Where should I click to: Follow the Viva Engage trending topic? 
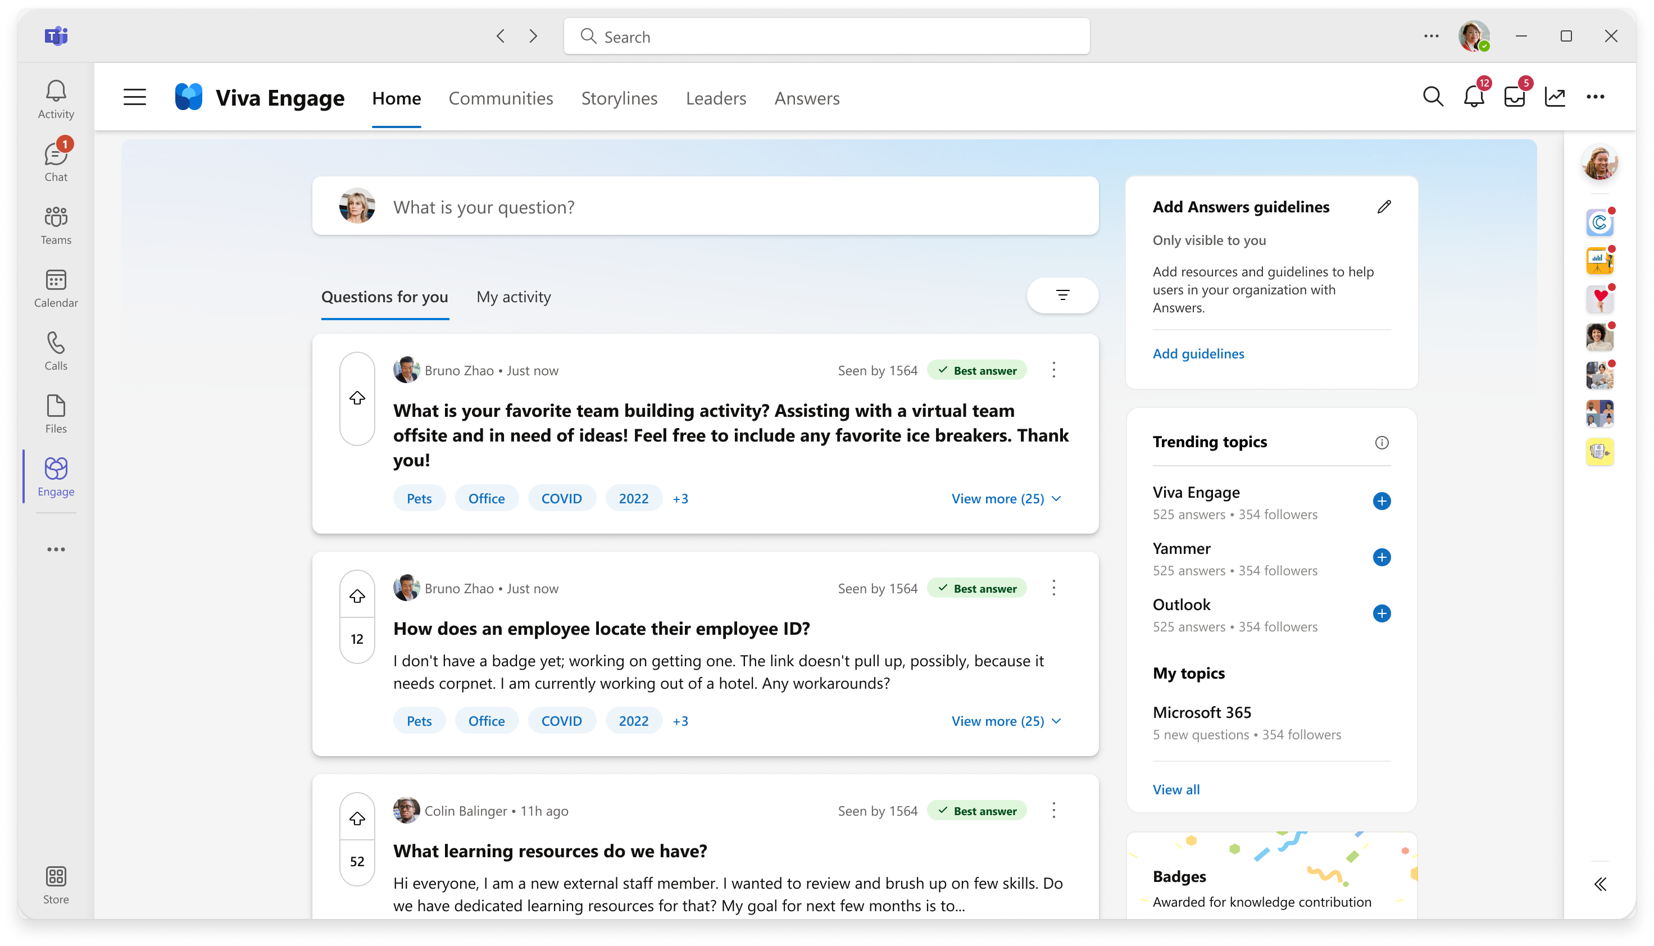pos(1382,501)
